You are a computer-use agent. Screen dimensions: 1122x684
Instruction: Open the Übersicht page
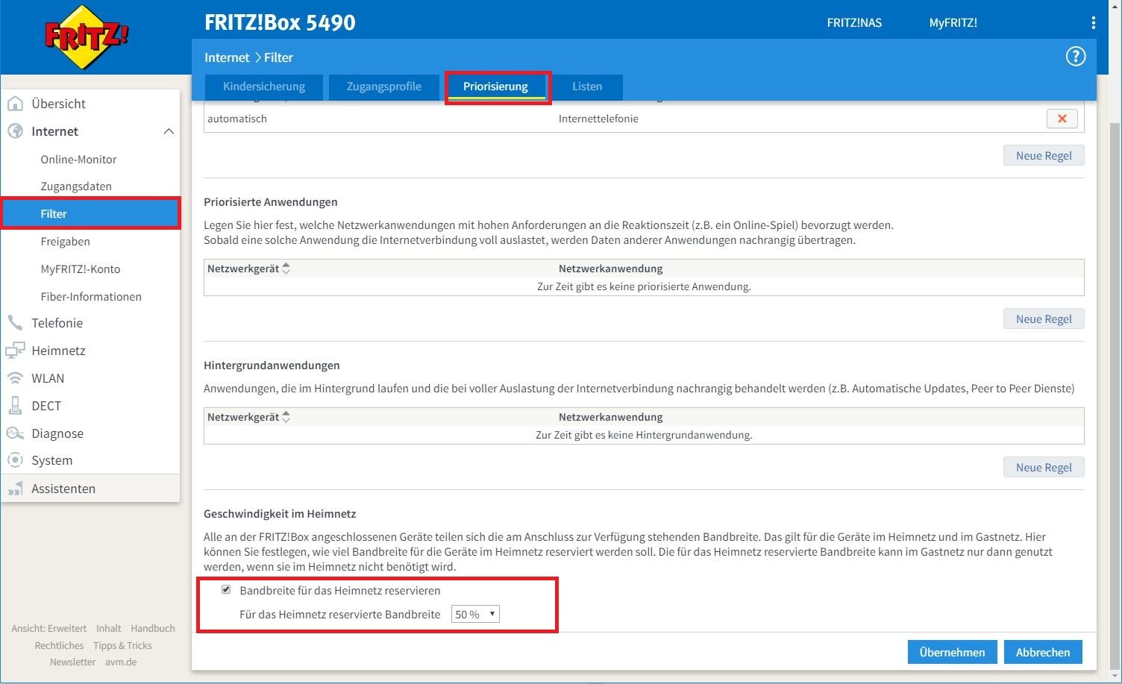(58, 104)
